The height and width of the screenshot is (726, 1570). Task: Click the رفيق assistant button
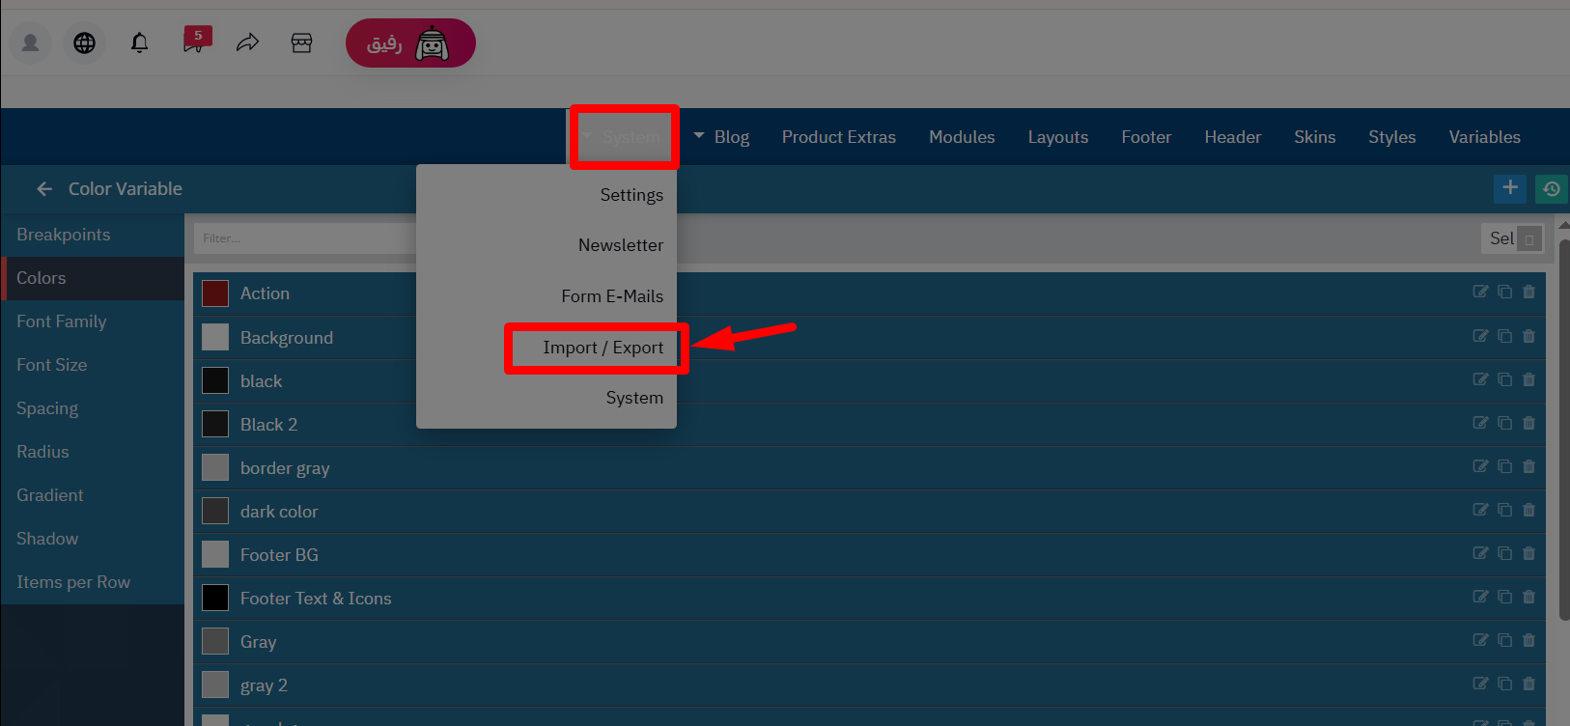click(x=410, y=43)
